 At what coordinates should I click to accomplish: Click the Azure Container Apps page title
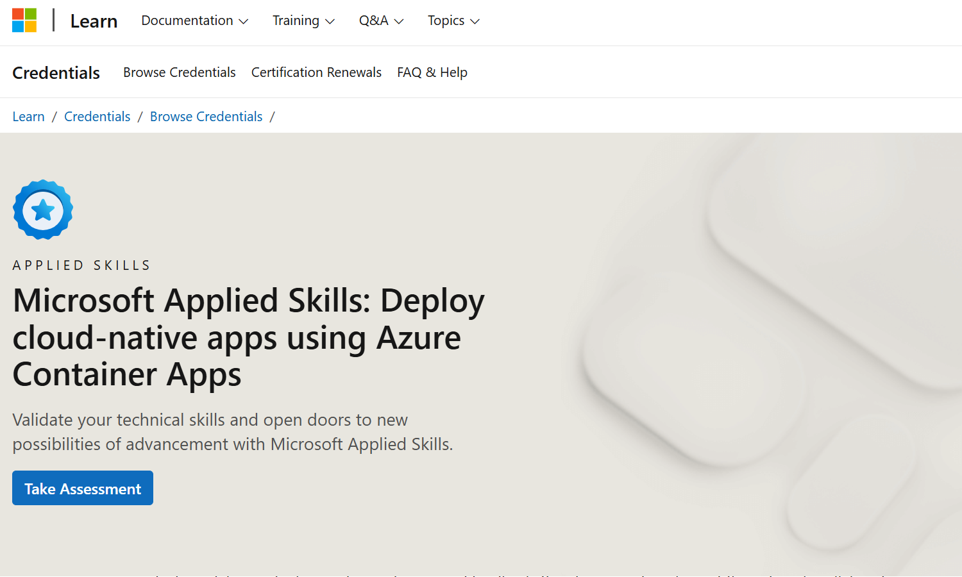[x=248, y=337]
